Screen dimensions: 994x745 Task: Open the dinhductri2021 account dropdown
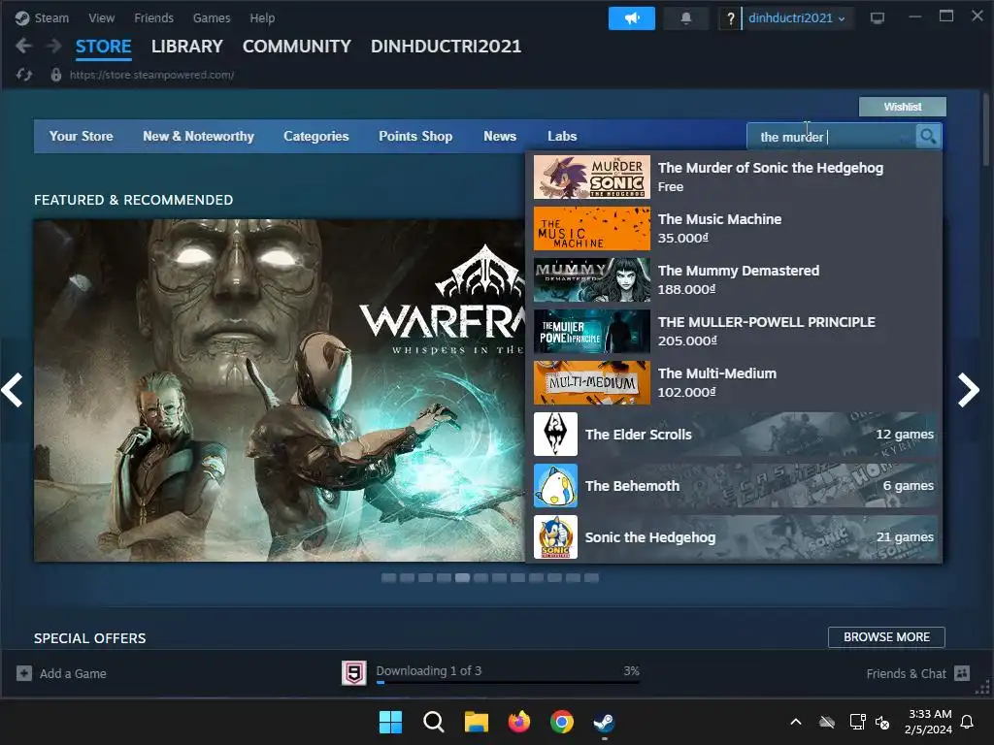pyautogui.click(x=796, y=18)
